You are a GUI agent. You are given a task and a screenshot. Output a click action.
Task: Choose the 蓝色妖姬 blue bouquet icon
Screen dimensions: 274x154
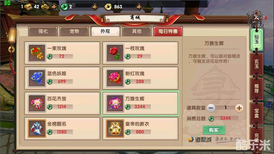coord(37,78)
